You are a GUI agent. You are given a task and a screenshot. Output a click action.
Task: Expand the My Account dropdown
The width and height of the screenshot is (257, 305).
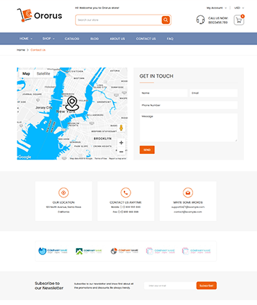[217, 8]
